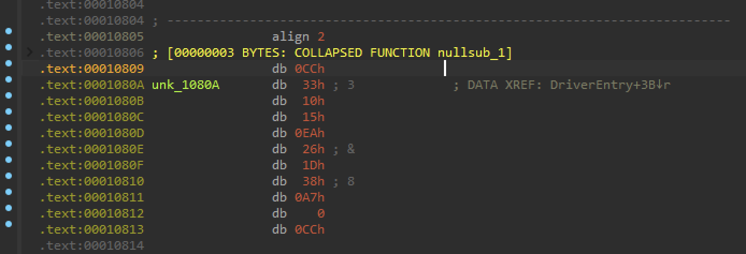
Task: Click the 33h byte value
Action: point(313,85)
